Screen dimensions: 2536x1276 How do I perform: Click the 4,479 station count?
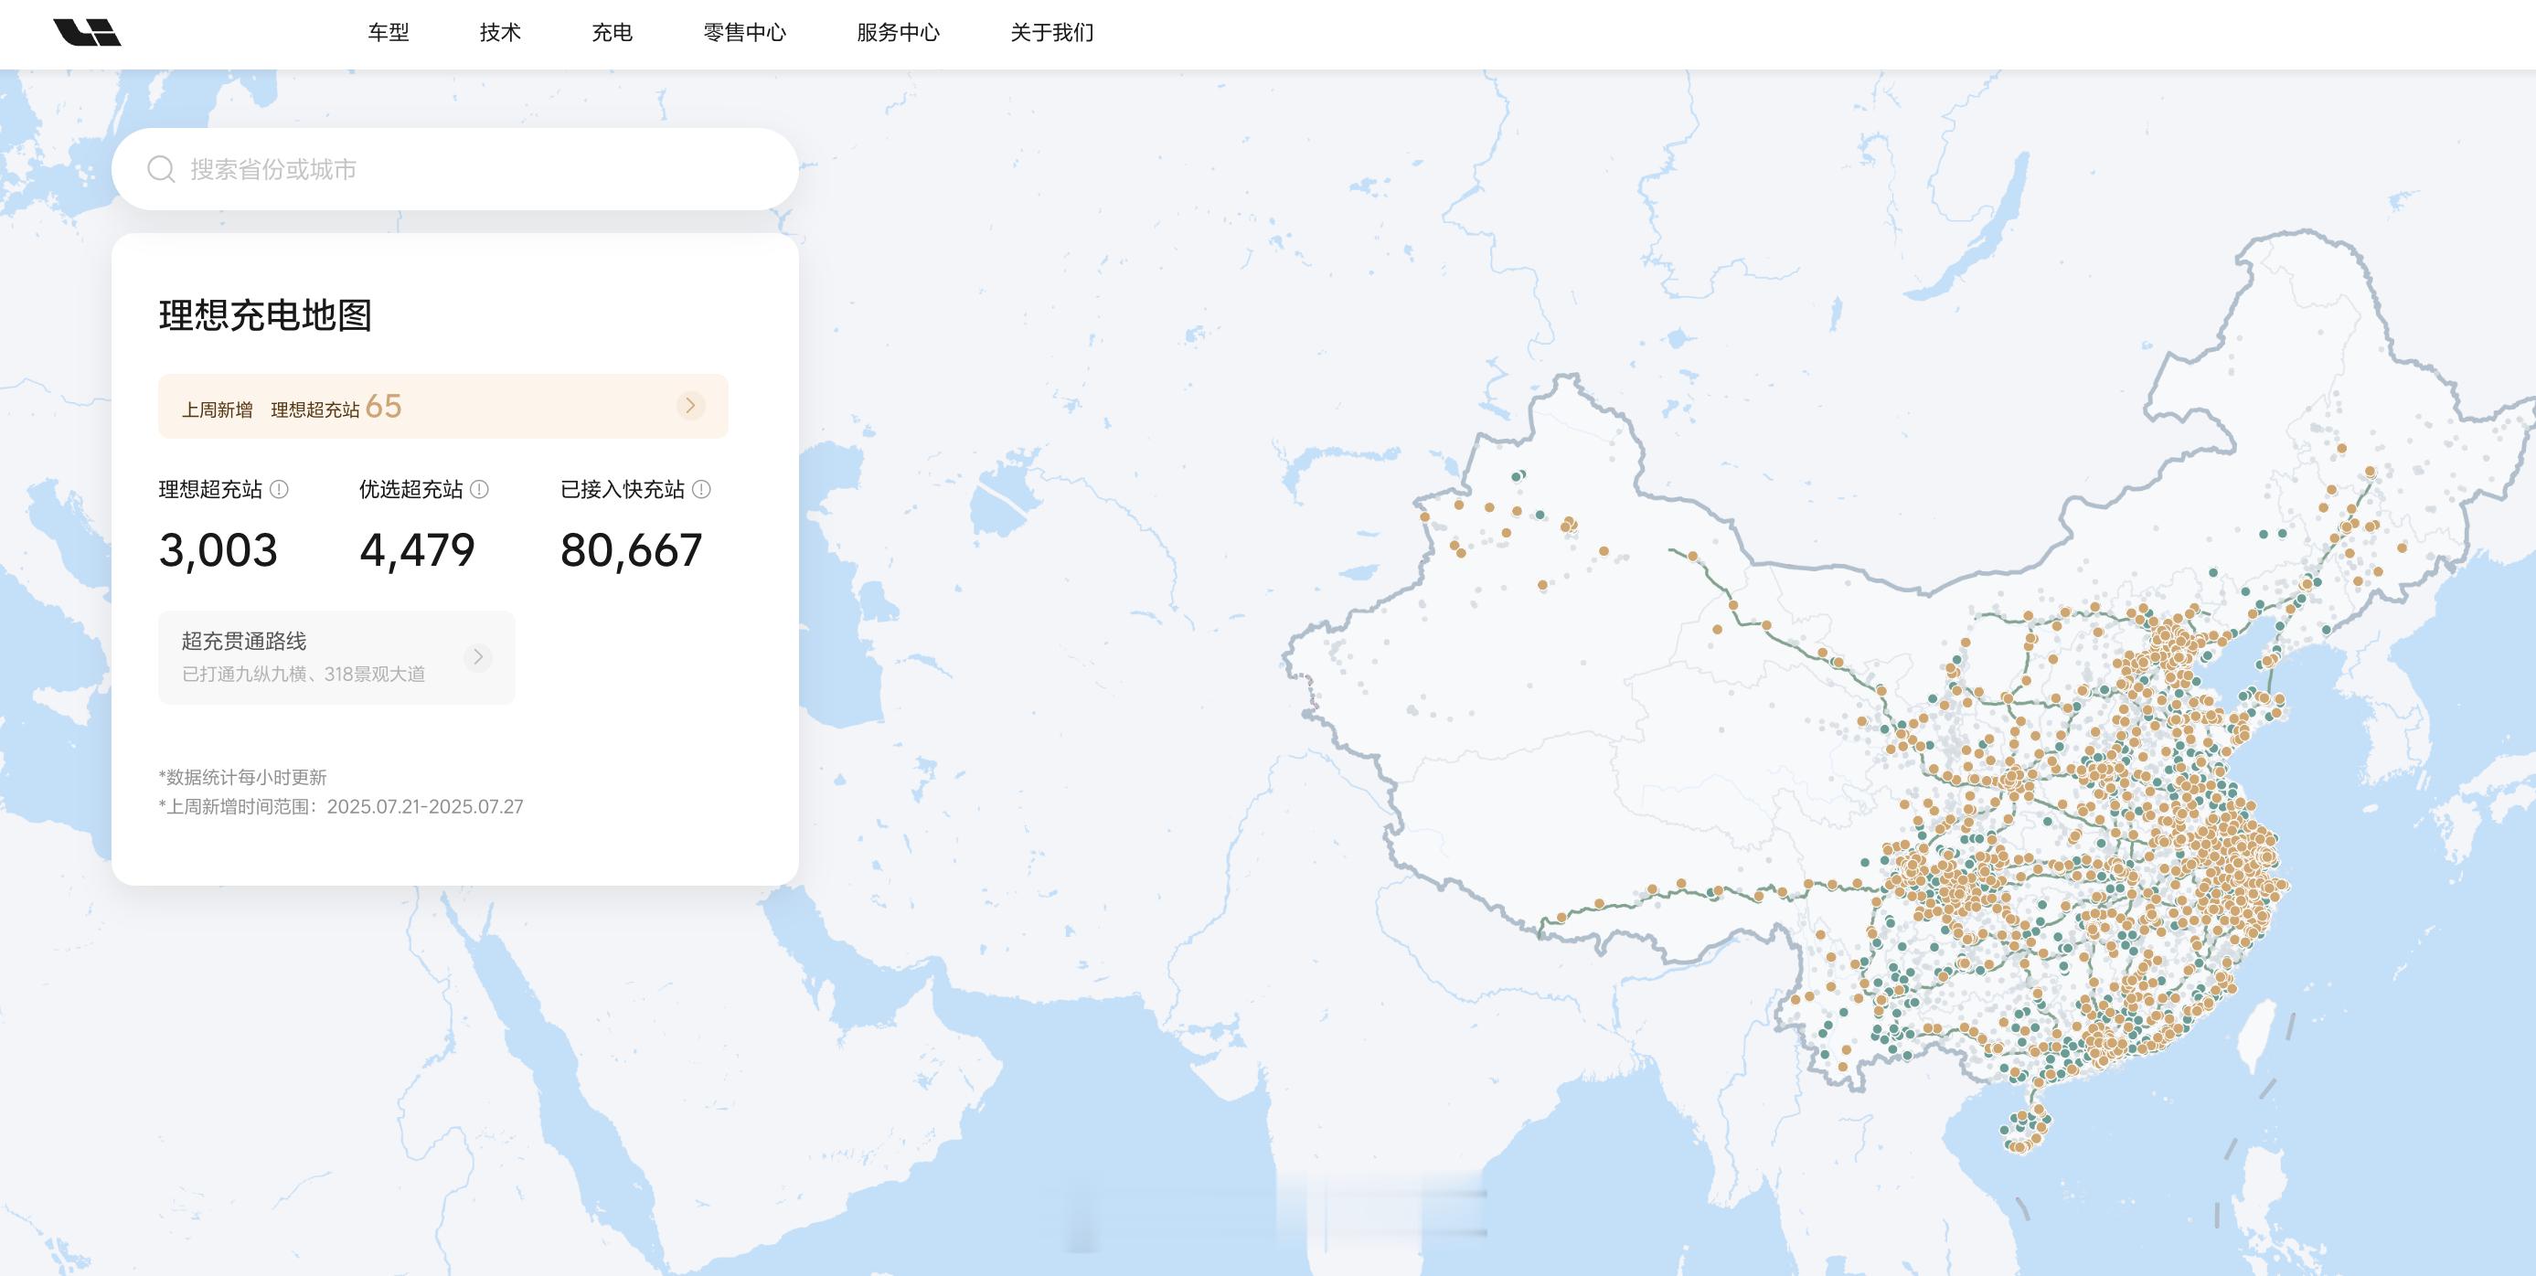coord(418,550)
